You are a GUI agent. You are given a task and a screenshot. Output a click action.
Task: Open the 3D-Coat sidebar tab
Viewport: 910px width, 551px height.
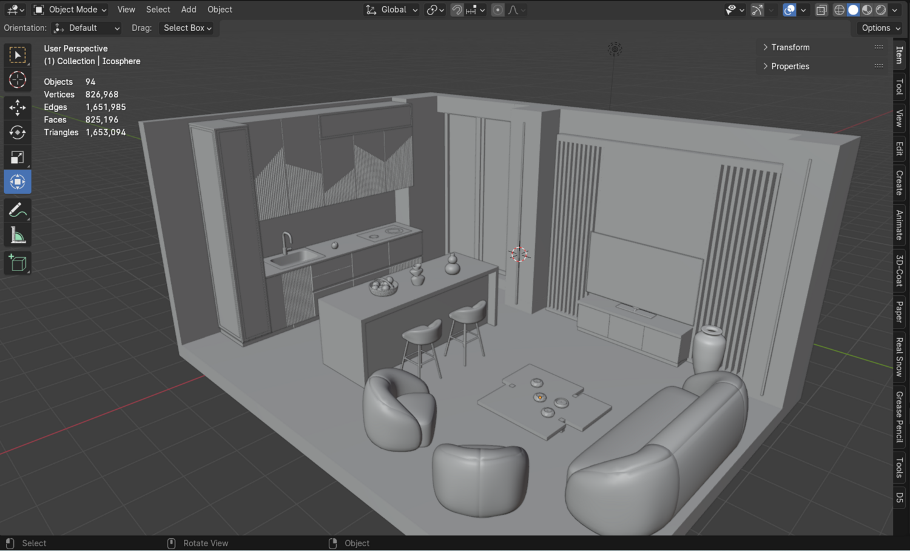[x=900, y=270]
